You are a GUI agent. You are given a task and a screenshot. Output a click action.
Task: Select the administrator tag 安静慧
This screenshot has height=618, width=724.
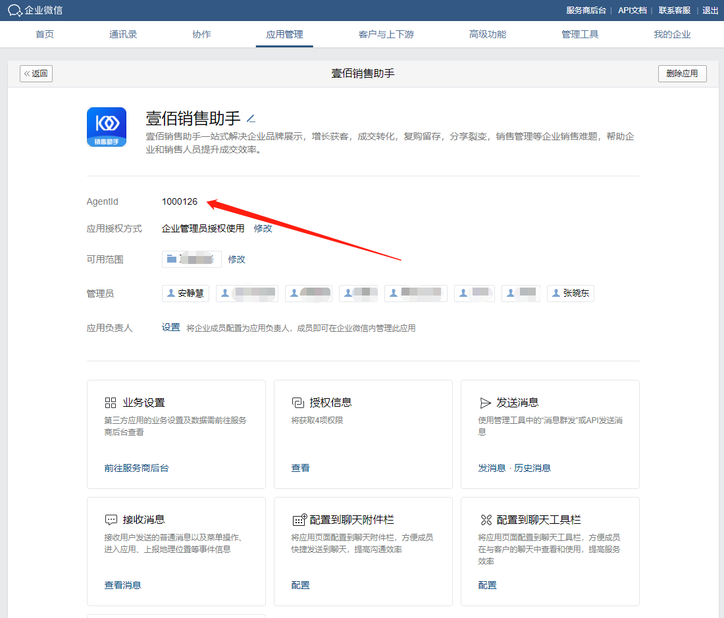186,293
